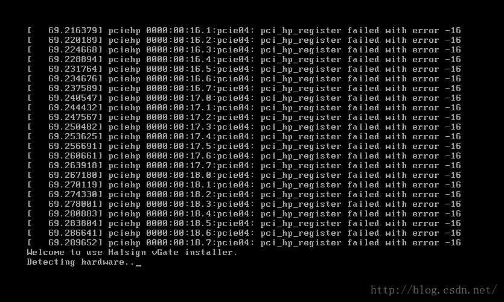Image resolution: width=504 pixels, height=302 pixels.
Task: Click timestamp 69.253625 in the log
Action: tap(73, 137)
